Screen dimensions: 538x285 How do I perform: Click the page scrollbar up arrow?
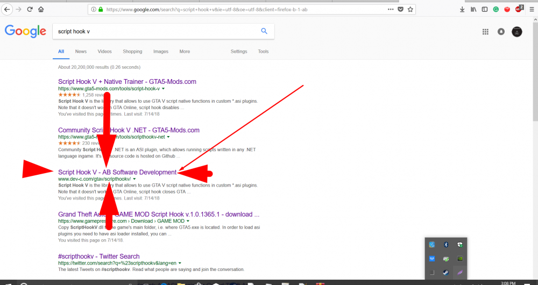point(535,20)
